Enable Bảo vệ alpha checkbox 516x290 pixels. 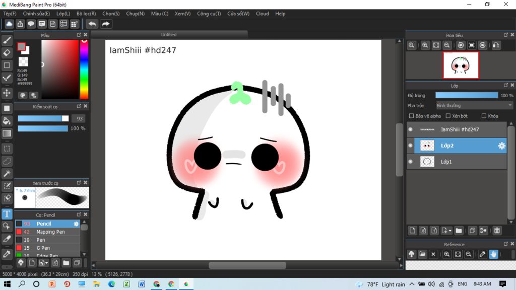pyautogui.click(x=411, y=116)
